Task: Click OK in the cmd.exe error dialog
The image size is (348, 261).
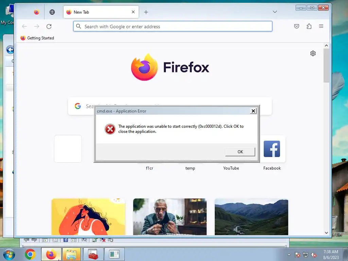Action: (240, 152)
